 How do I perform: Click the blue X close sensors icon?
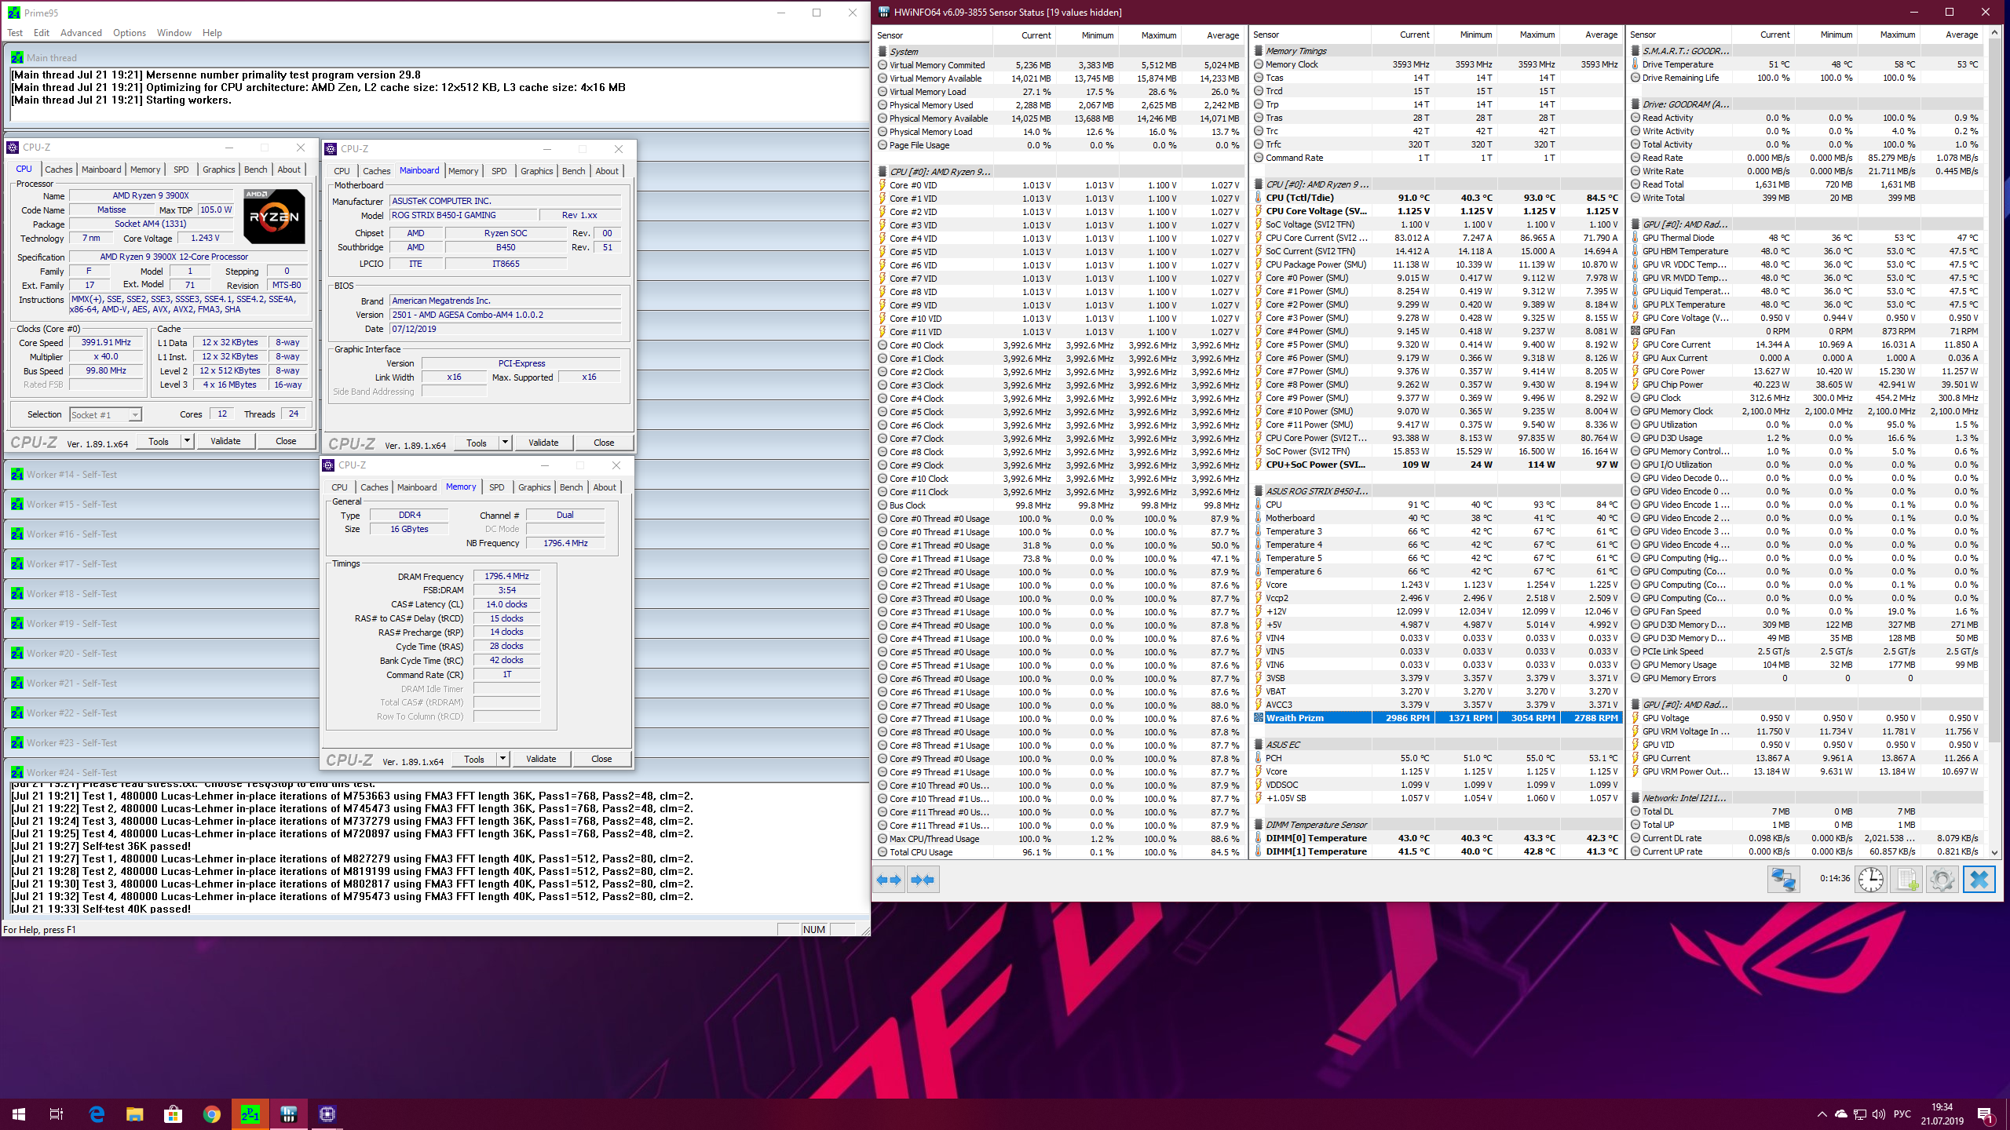[1979, 880]
